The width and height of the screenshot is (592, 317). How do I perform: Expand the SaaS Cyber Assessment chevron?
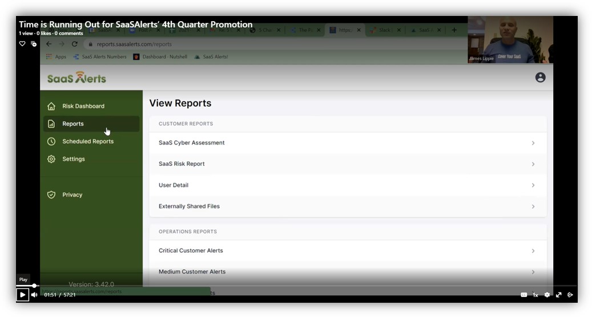[533, 143]
